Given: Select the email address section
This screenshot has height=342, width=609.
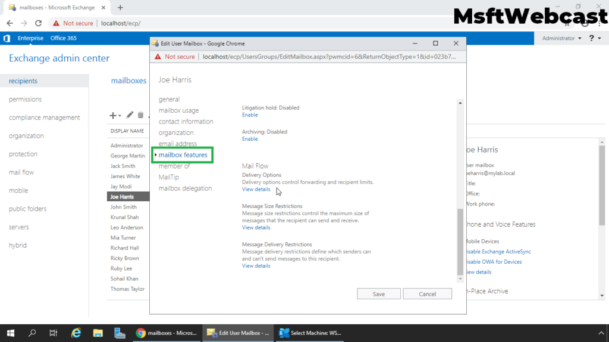Looking at the screenshot, I should (177, 144).
